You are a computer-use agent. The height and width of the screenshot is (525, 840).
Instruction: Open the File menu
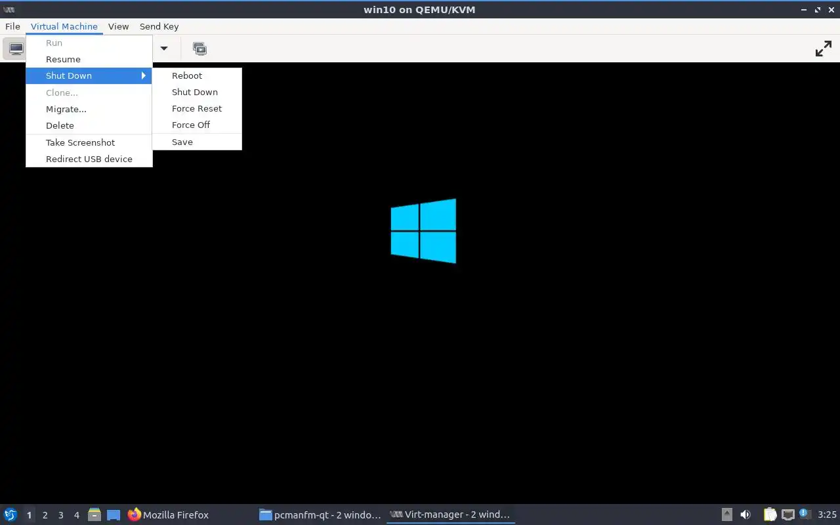(x=12, y=26)
